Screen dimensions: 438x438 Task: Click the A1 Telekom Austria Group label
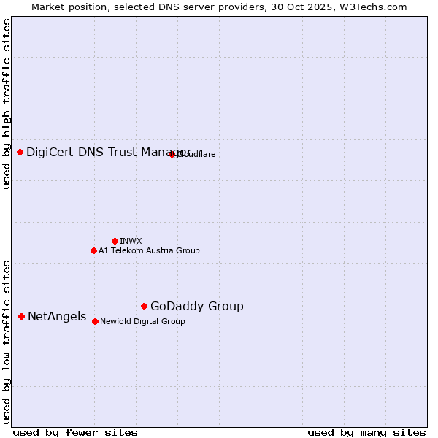(149, 250)
